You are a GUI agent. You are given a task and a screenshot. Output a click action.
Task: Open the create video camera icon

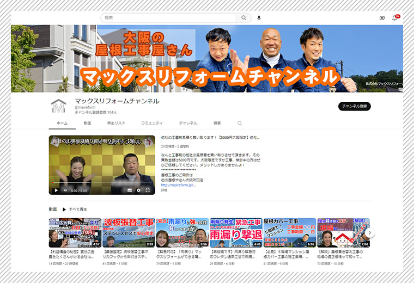(x=382, y=18)
